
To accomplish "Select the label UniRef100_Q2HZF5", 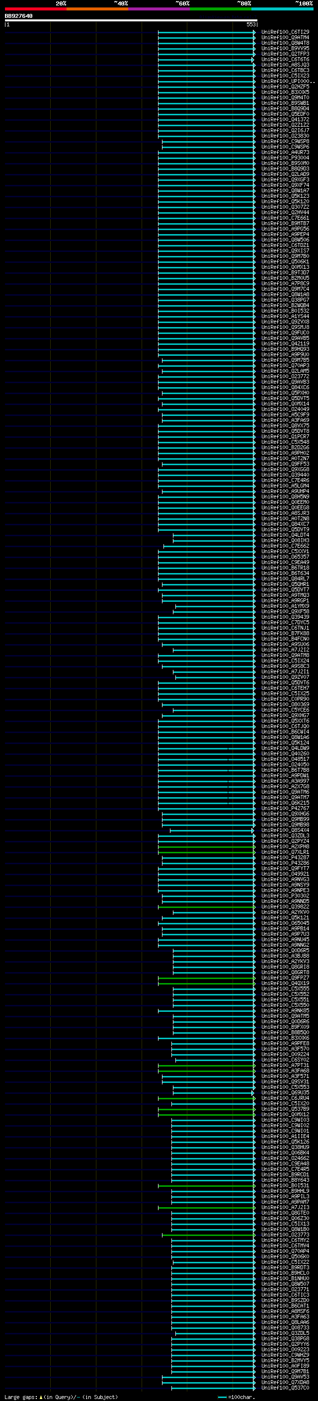I will click(285, 87).
